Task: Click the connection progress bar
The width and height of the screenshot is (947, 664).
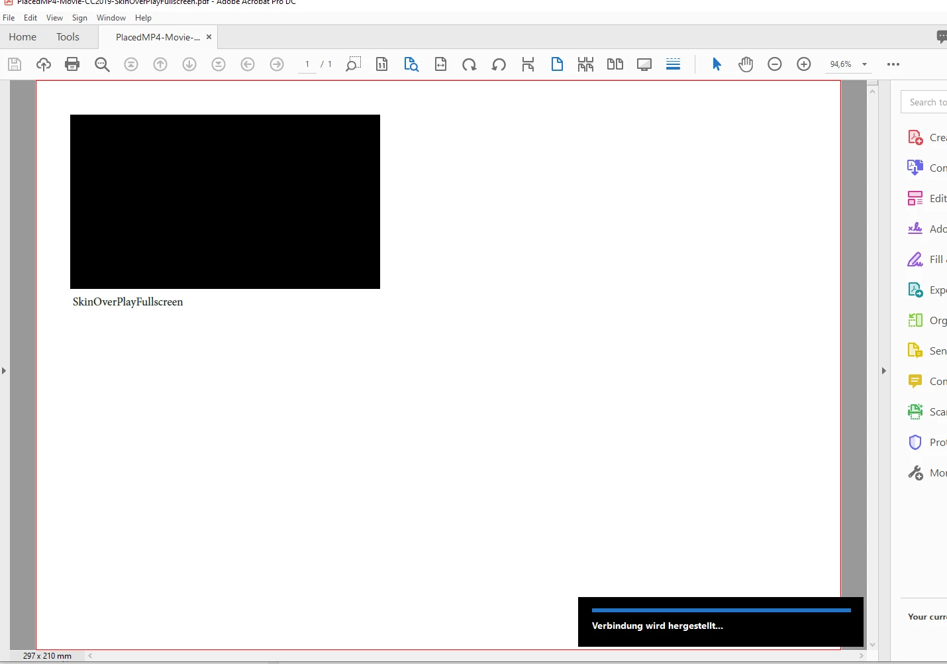Action: [721, 610]
